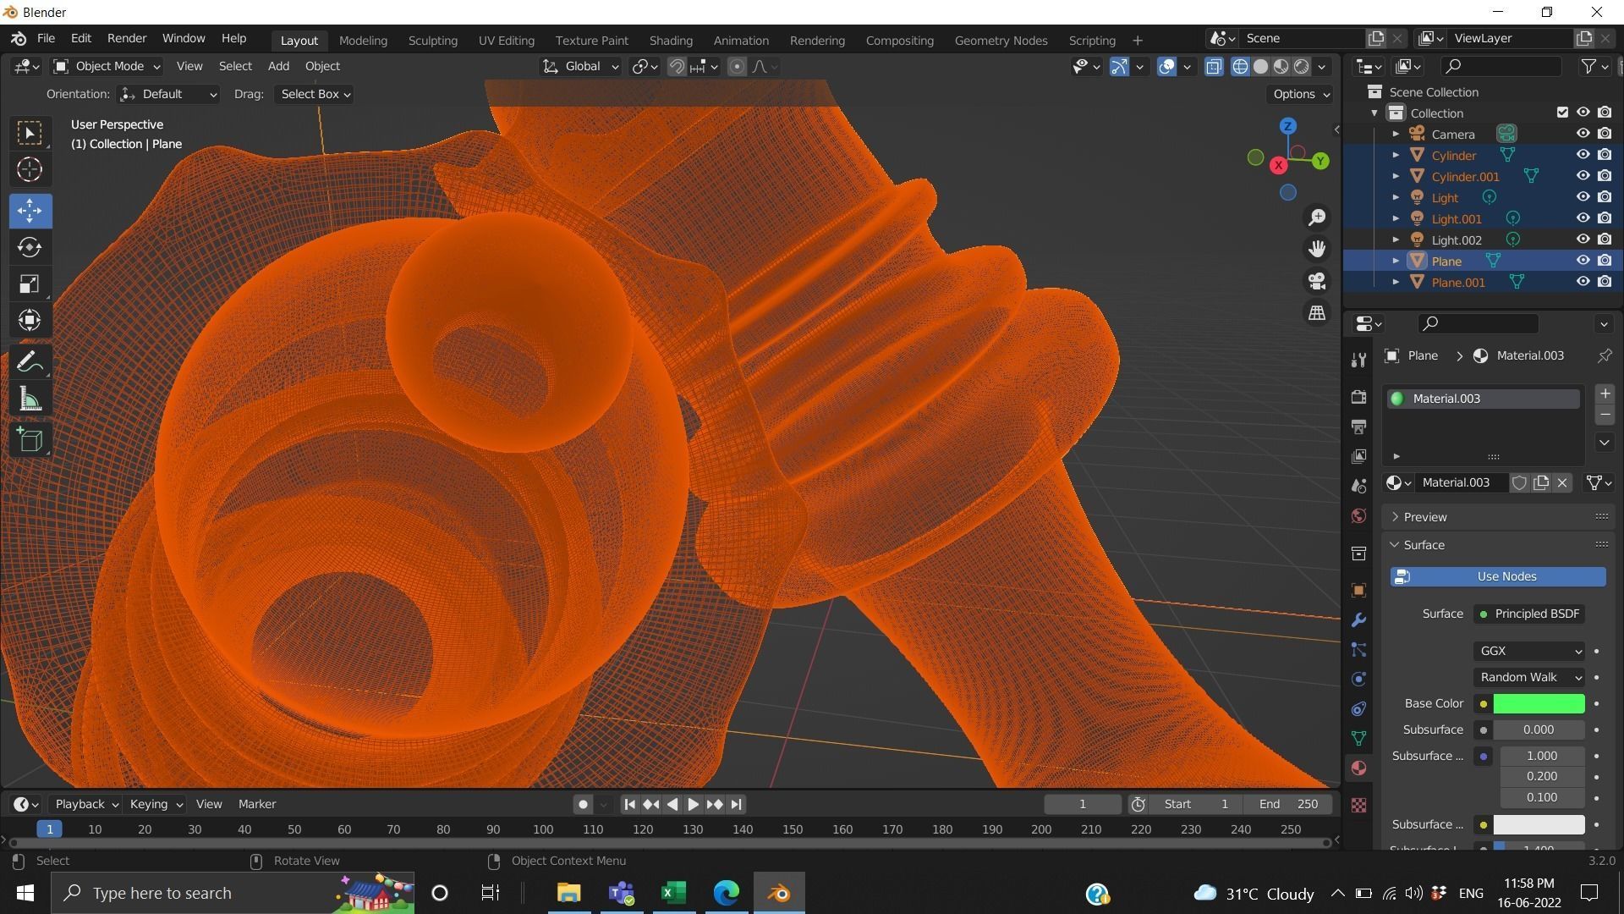Switch to perspective/orthographic grid icon

tap(1317, 313)
